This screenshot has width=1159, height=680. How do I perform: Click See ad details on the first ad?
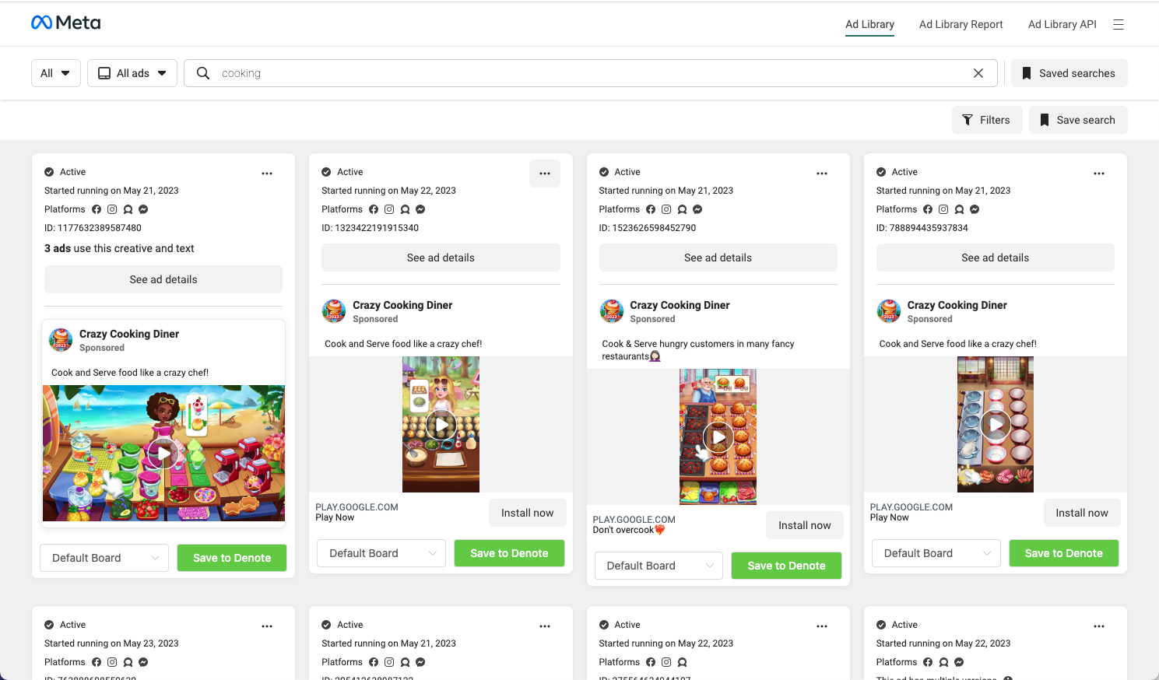pyautogui.click(x=163, y=279)
